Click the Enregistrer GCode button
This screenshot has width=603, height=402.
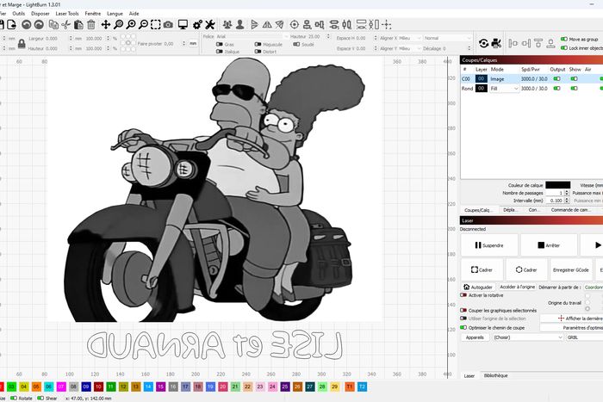click(x=570, y=269)
